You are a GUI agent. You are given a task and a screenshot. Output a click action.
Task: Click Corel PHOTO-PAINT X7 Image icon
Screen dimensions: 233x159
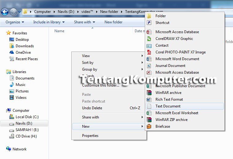(149, 52)
